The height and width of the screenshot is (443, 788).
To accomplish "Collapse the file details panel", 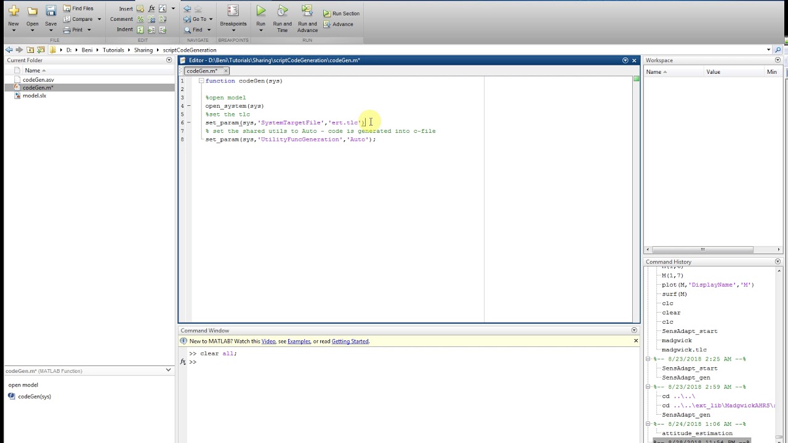I will (x=168, y=370).
